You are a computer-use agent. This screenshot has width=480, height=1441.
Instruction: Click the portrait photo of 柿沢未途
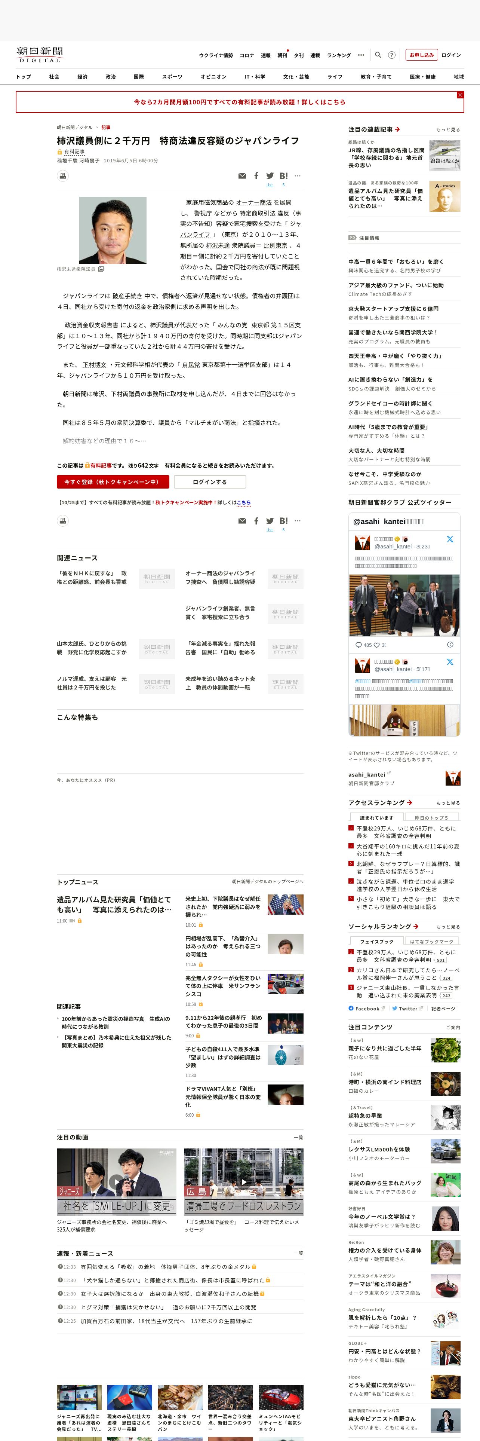pos(113,230)
